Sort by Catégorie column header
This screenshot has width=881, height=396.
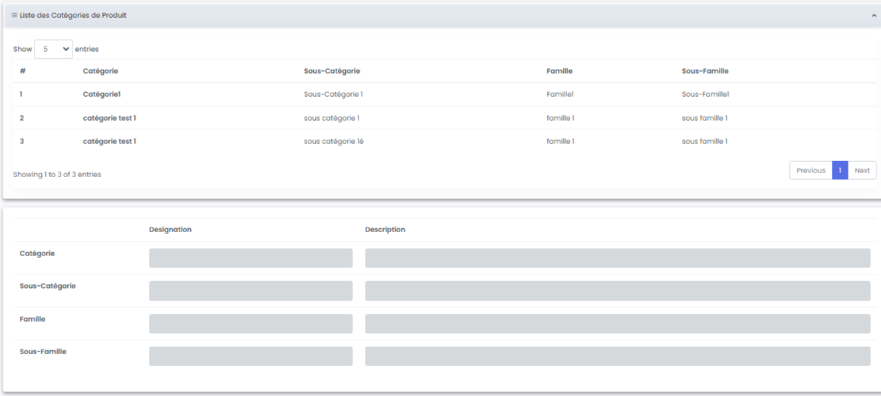click(100, 71)
